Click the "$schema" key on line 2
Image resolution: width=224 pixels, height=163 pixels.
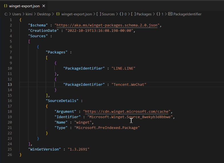38,25
